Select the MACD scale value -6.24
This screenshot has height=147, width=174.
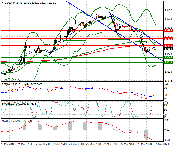(167, 140)
